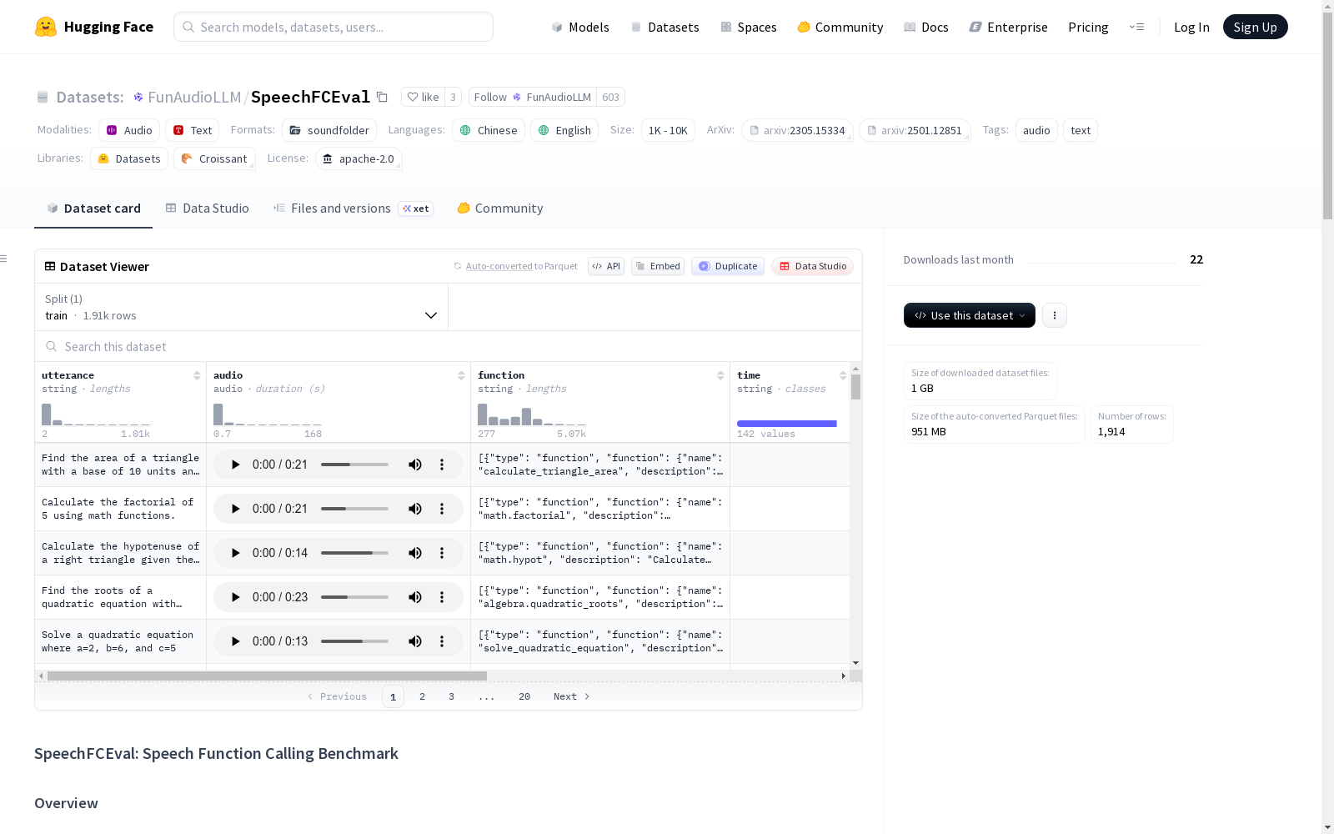
Task: Filter by the Audio modality tag
Action: [x=129, y=130]
